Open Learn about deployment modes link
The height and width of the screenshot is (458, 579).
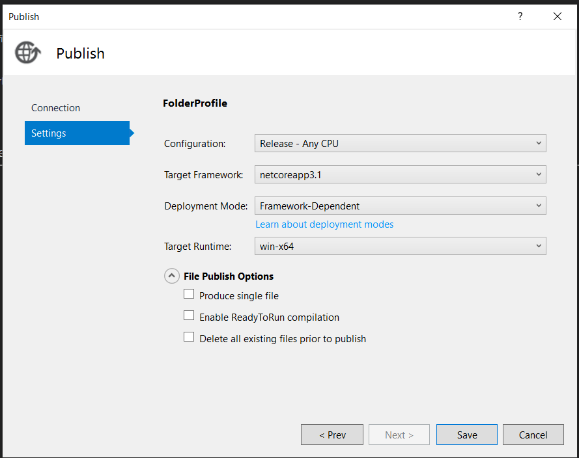coord(324,224)
